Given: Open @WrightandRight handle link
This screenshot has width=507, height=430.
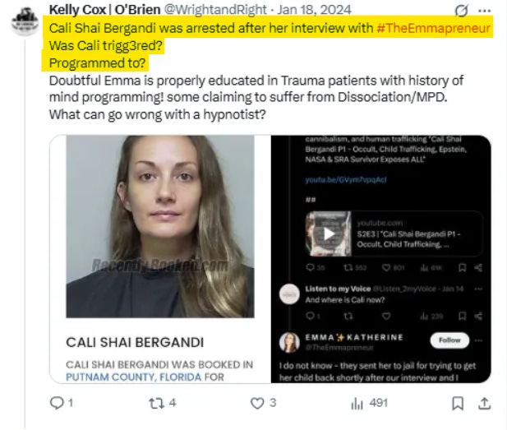Looking at the screenshot, I should (215, 10).
